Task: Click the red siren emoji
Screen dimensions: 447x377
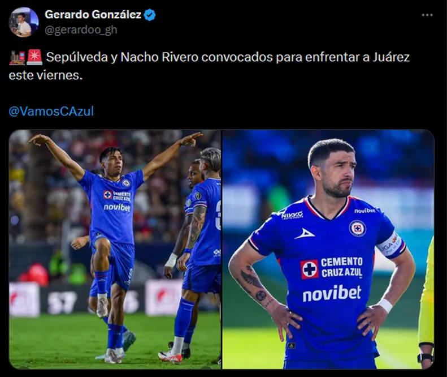Action: pyautogui.click(x=34, y=58)
